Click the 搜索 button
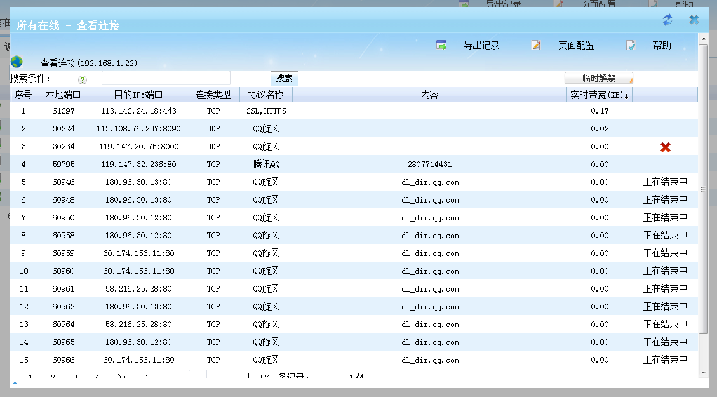Viewport: 717px width, 397px height. (x=284, y=79)
